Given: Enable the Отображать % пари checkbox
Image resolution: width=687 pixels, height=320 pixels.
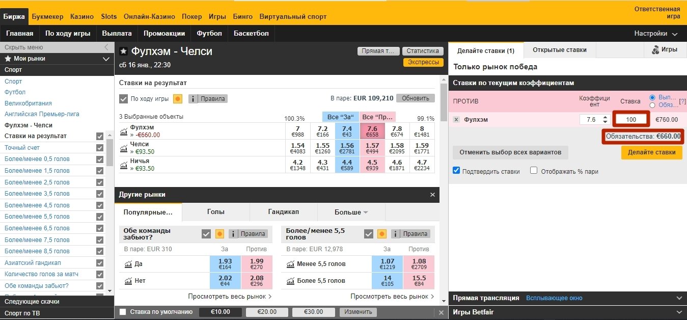Looking at the screenshot, I should click(x=534, y=171).
